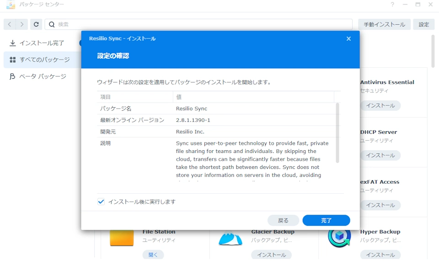Close the Package Center window
The image size is (439, 261).
click(x=431, y=5)
